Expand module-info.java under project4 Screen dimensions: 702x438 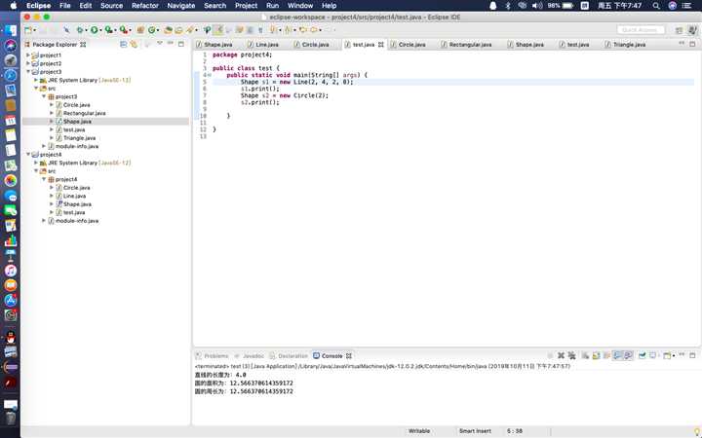coord(44,220)
